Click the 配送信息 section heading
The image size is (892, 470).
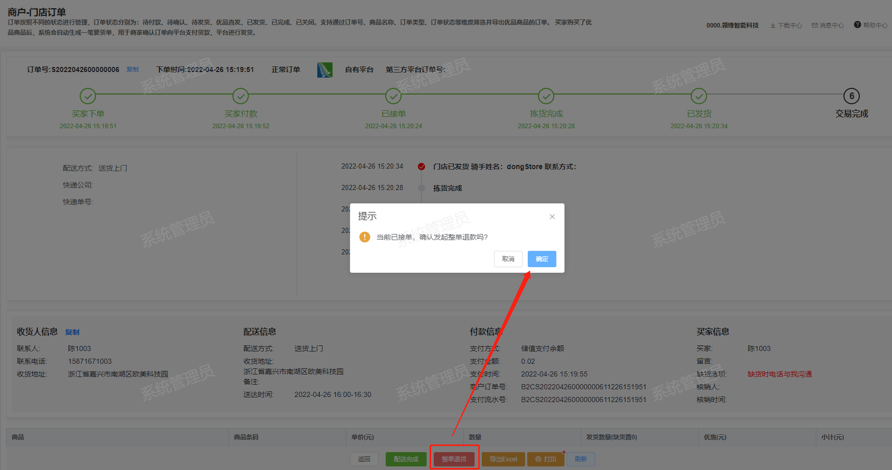(x=260, y=332)
